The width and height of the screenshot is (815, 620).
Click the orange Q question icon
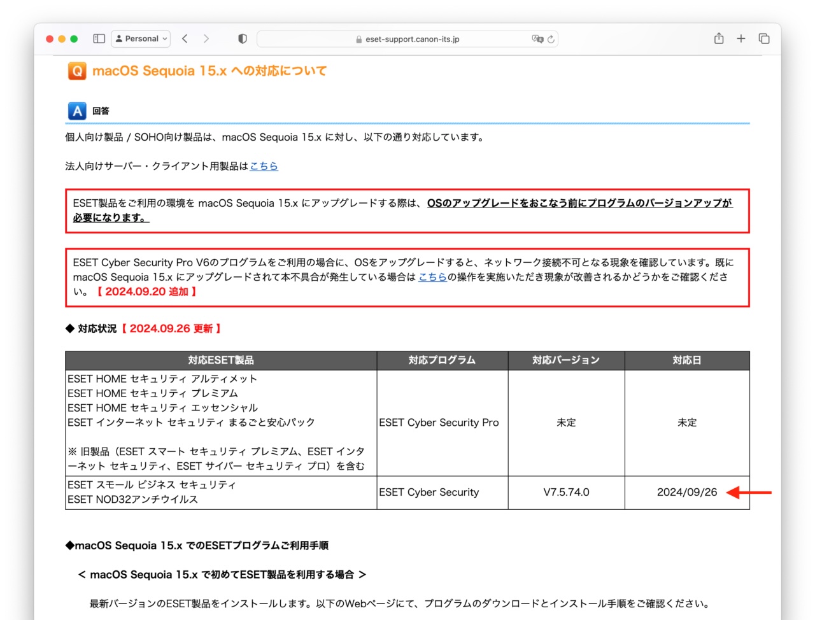77,71
